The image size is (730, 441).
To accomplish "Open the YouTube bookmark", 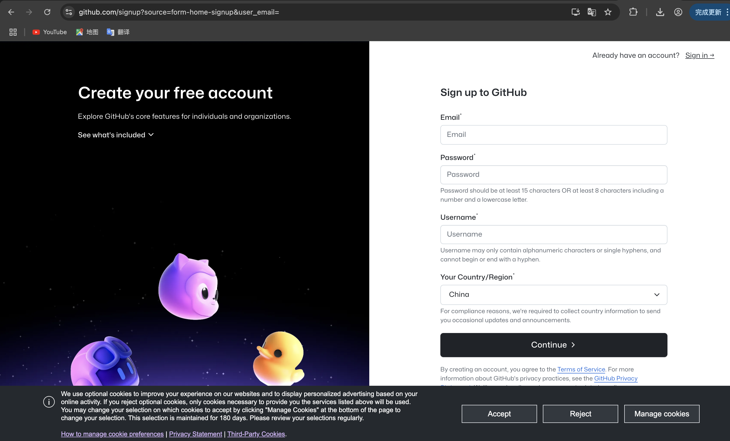I will tap(49, 32).
